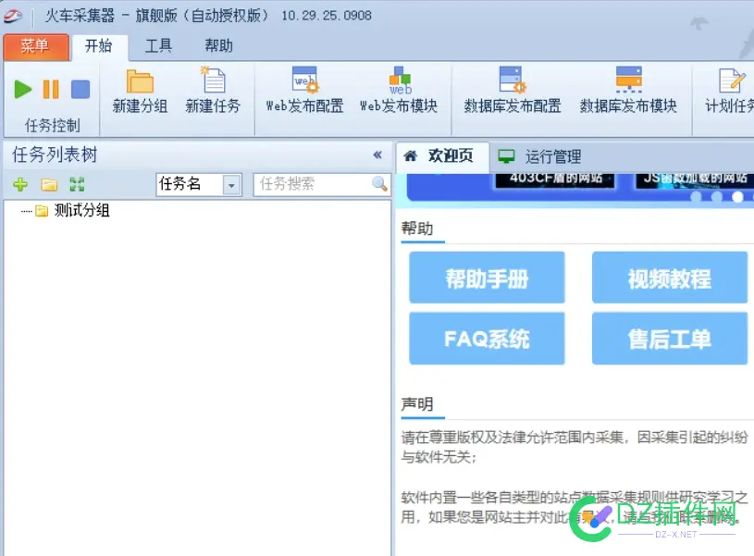Open the orange 菜单 button
The width and height of the screenshot is (754, 556).
[36, 46]
